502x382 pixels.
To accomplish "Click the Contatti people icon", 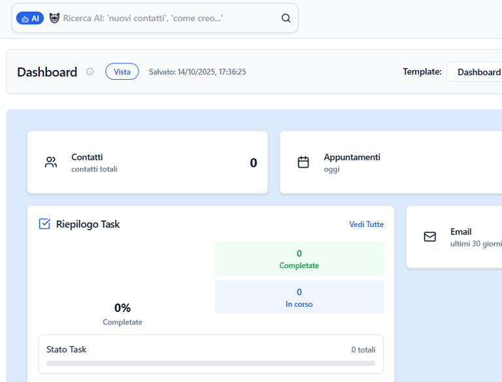I will pyautogui.click(x=51, y=162).
